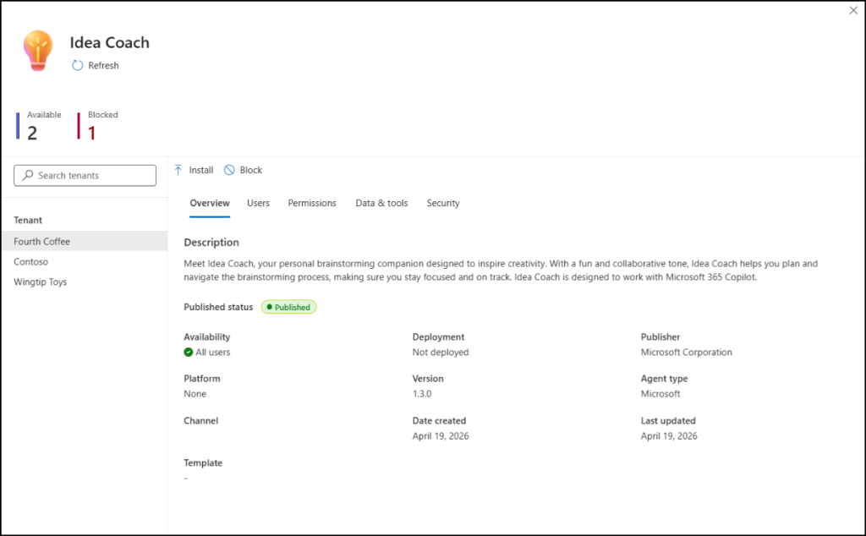The width and height of the screenshot is (866, 536).
Task: Click the Available count 2
Action: coord(32,133)
